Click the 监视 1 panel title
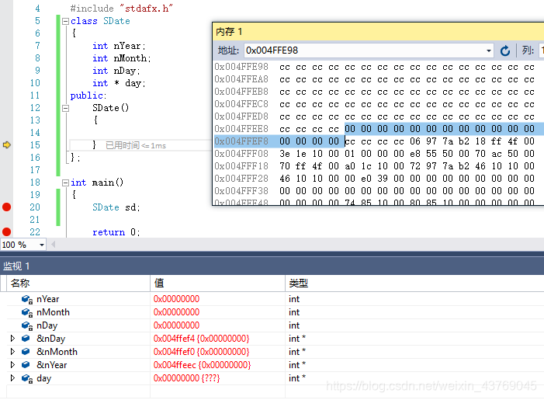Image resolution: width=544 pixels, height=400 pixels. pos(16,266)
